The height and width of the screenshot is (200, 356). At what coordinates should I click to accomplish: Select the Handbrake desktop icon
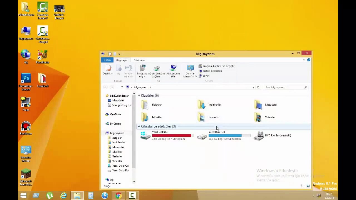point(43,57)
